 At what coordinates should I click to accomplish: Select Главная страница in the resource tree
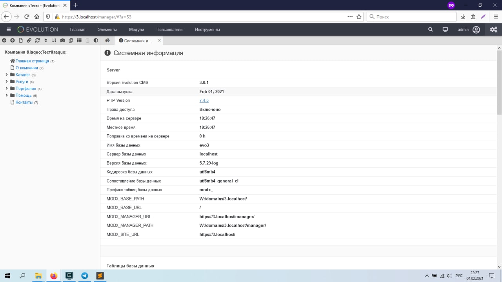tap(32, 61)
